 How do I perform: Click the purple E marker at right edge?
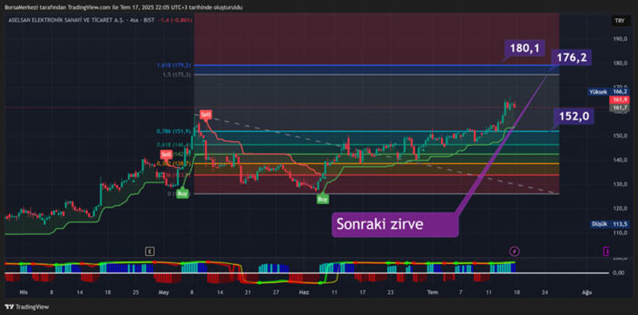coord(606,251)
